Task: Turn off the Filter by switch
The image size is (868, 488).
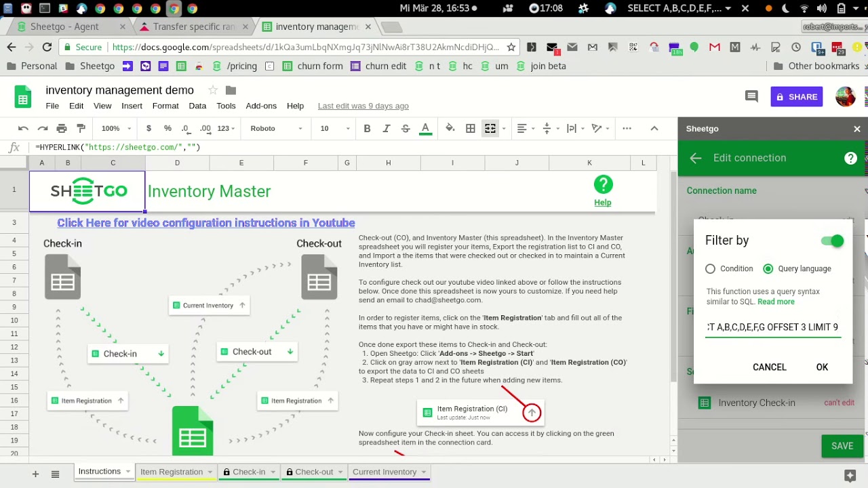Action: point(832,241)
